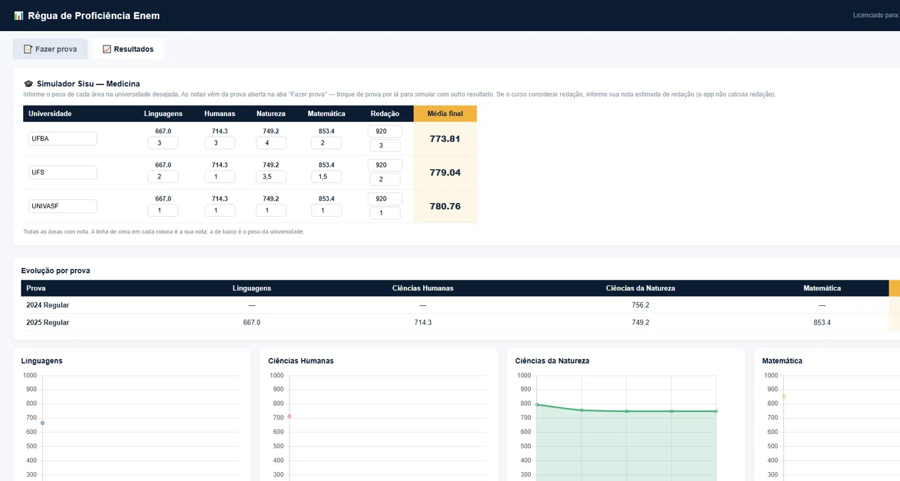
Task: Set the Humanas weight for UFS
Action: [220, 177]
